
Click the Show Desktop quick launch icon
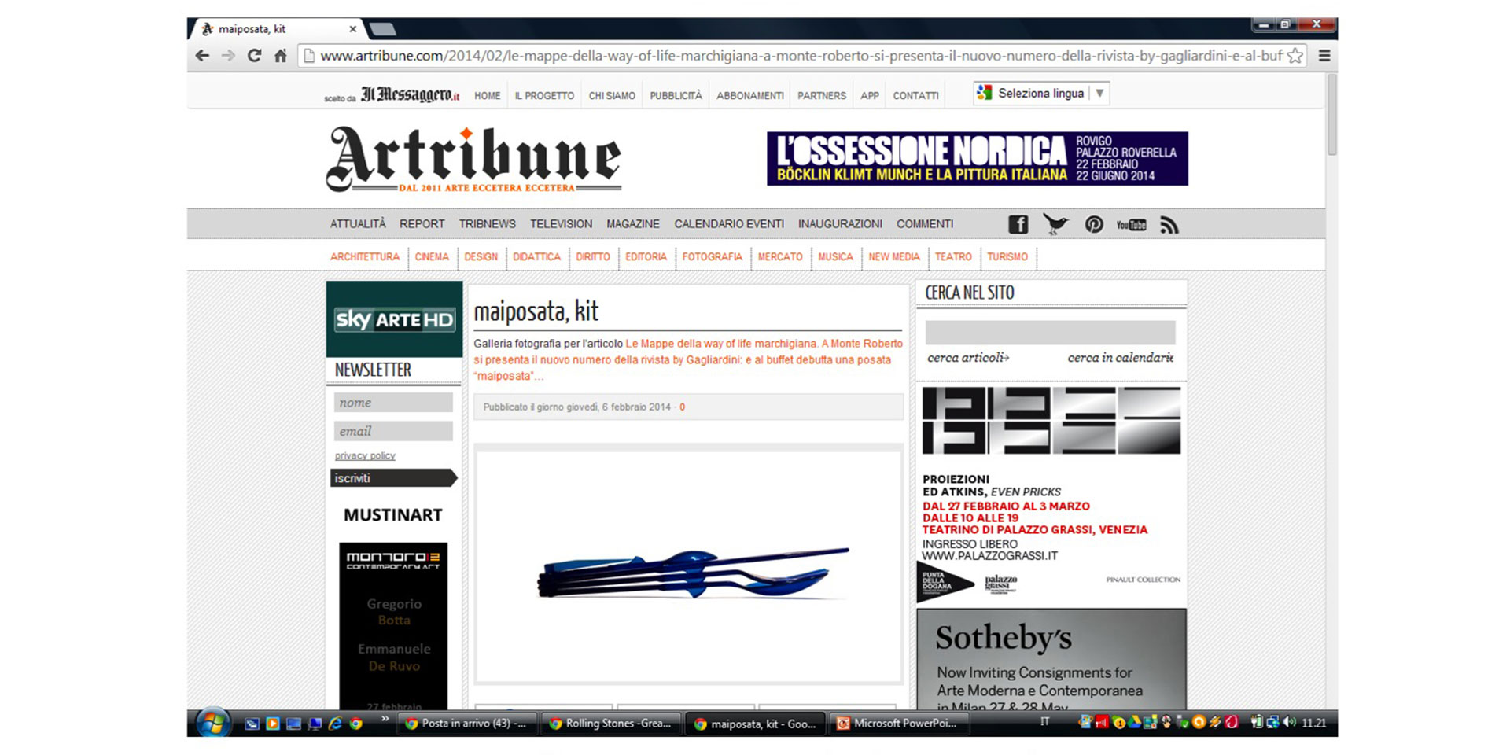click(x=293, y=724)
